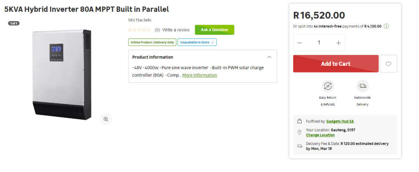Click shopping bag icon next to Fulfilled by
The height and width of the screenshot is (172, 419).
tap(300, 121)
